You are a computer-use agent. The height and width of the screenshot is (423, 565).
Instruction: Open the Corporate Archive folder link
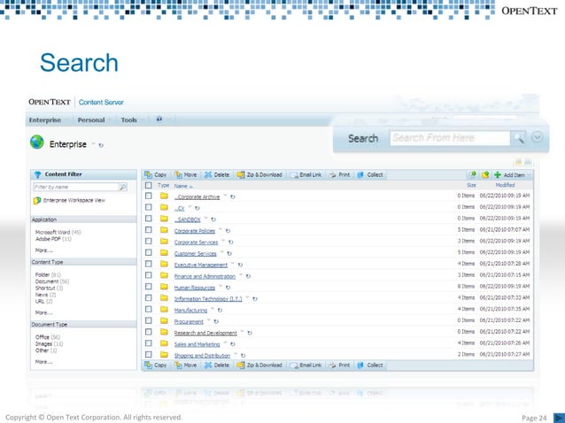click(197, 197)
